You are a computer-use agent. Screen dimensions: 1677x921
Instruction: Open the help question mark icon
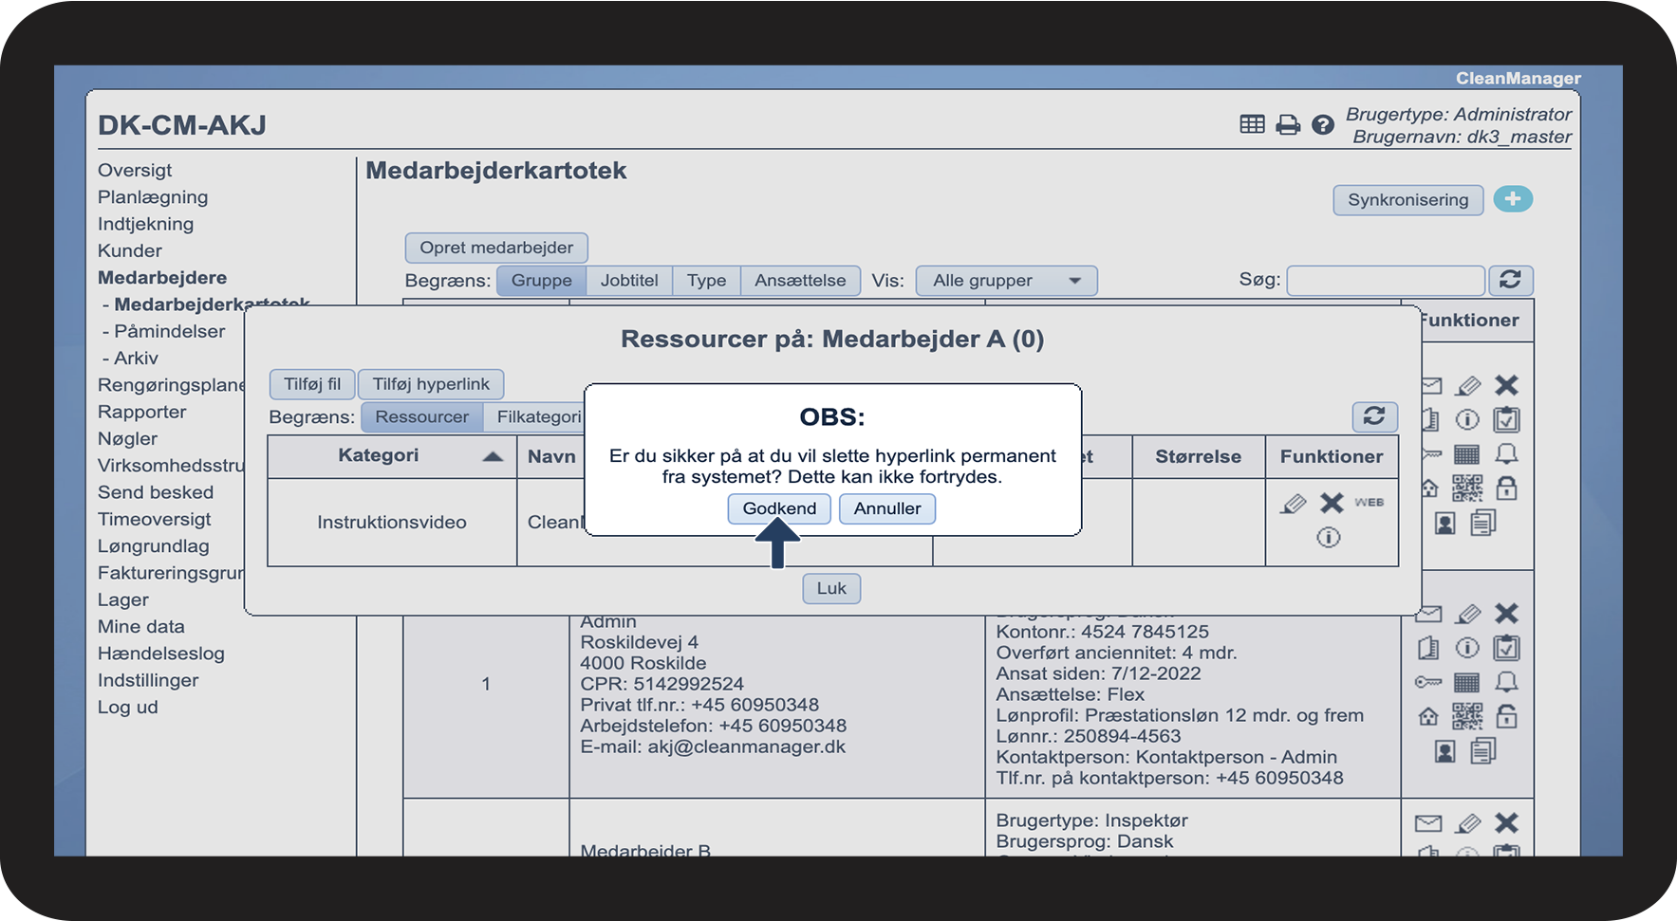[x=1322, y=124]
